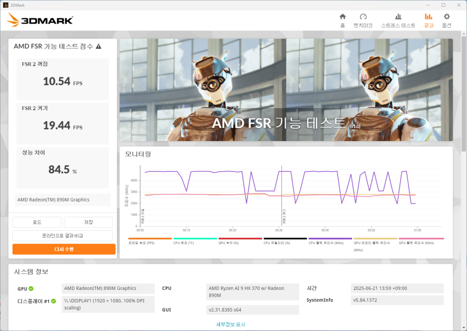Screen dimensions: 467x331
Task: Close the 3DMark window
Action: coord(459,5)
